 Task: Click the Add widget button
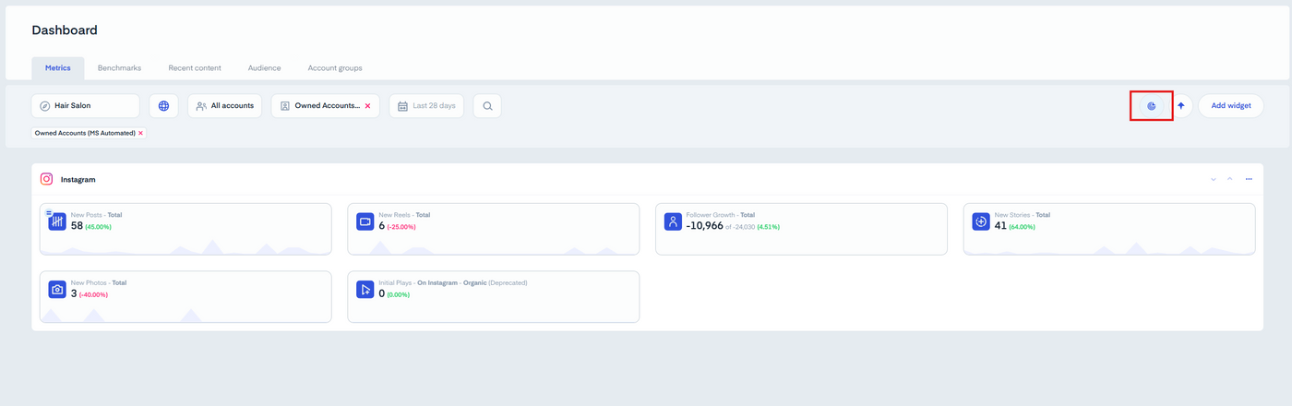[x=1231, y=106]
